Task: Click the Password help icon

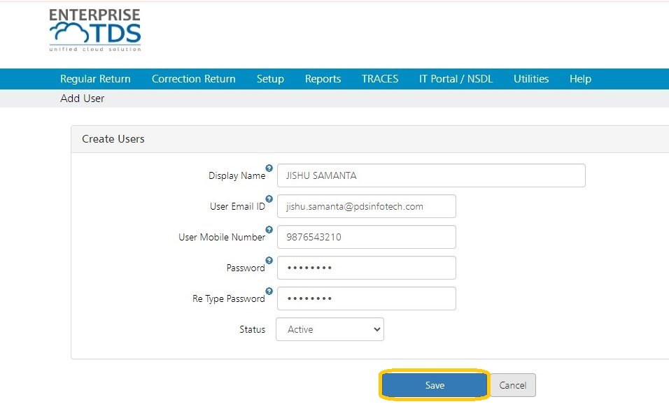Action: point(269,259)
